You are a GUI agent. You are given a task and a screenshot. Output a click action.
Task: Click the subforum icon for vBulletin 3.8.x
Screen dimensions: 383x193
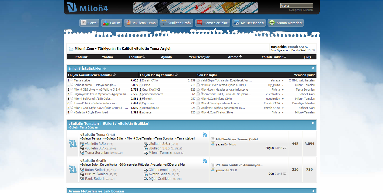pyautogui.click(x=146, y=148)
